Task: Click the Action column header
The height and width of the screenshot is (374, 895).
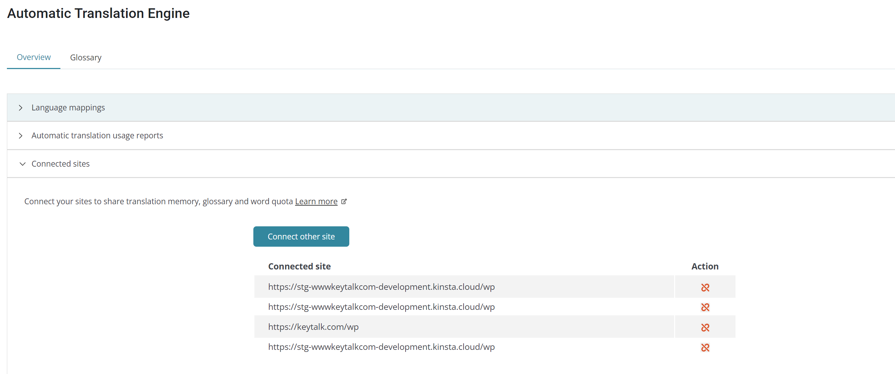Action: click(x=704, y=266)
